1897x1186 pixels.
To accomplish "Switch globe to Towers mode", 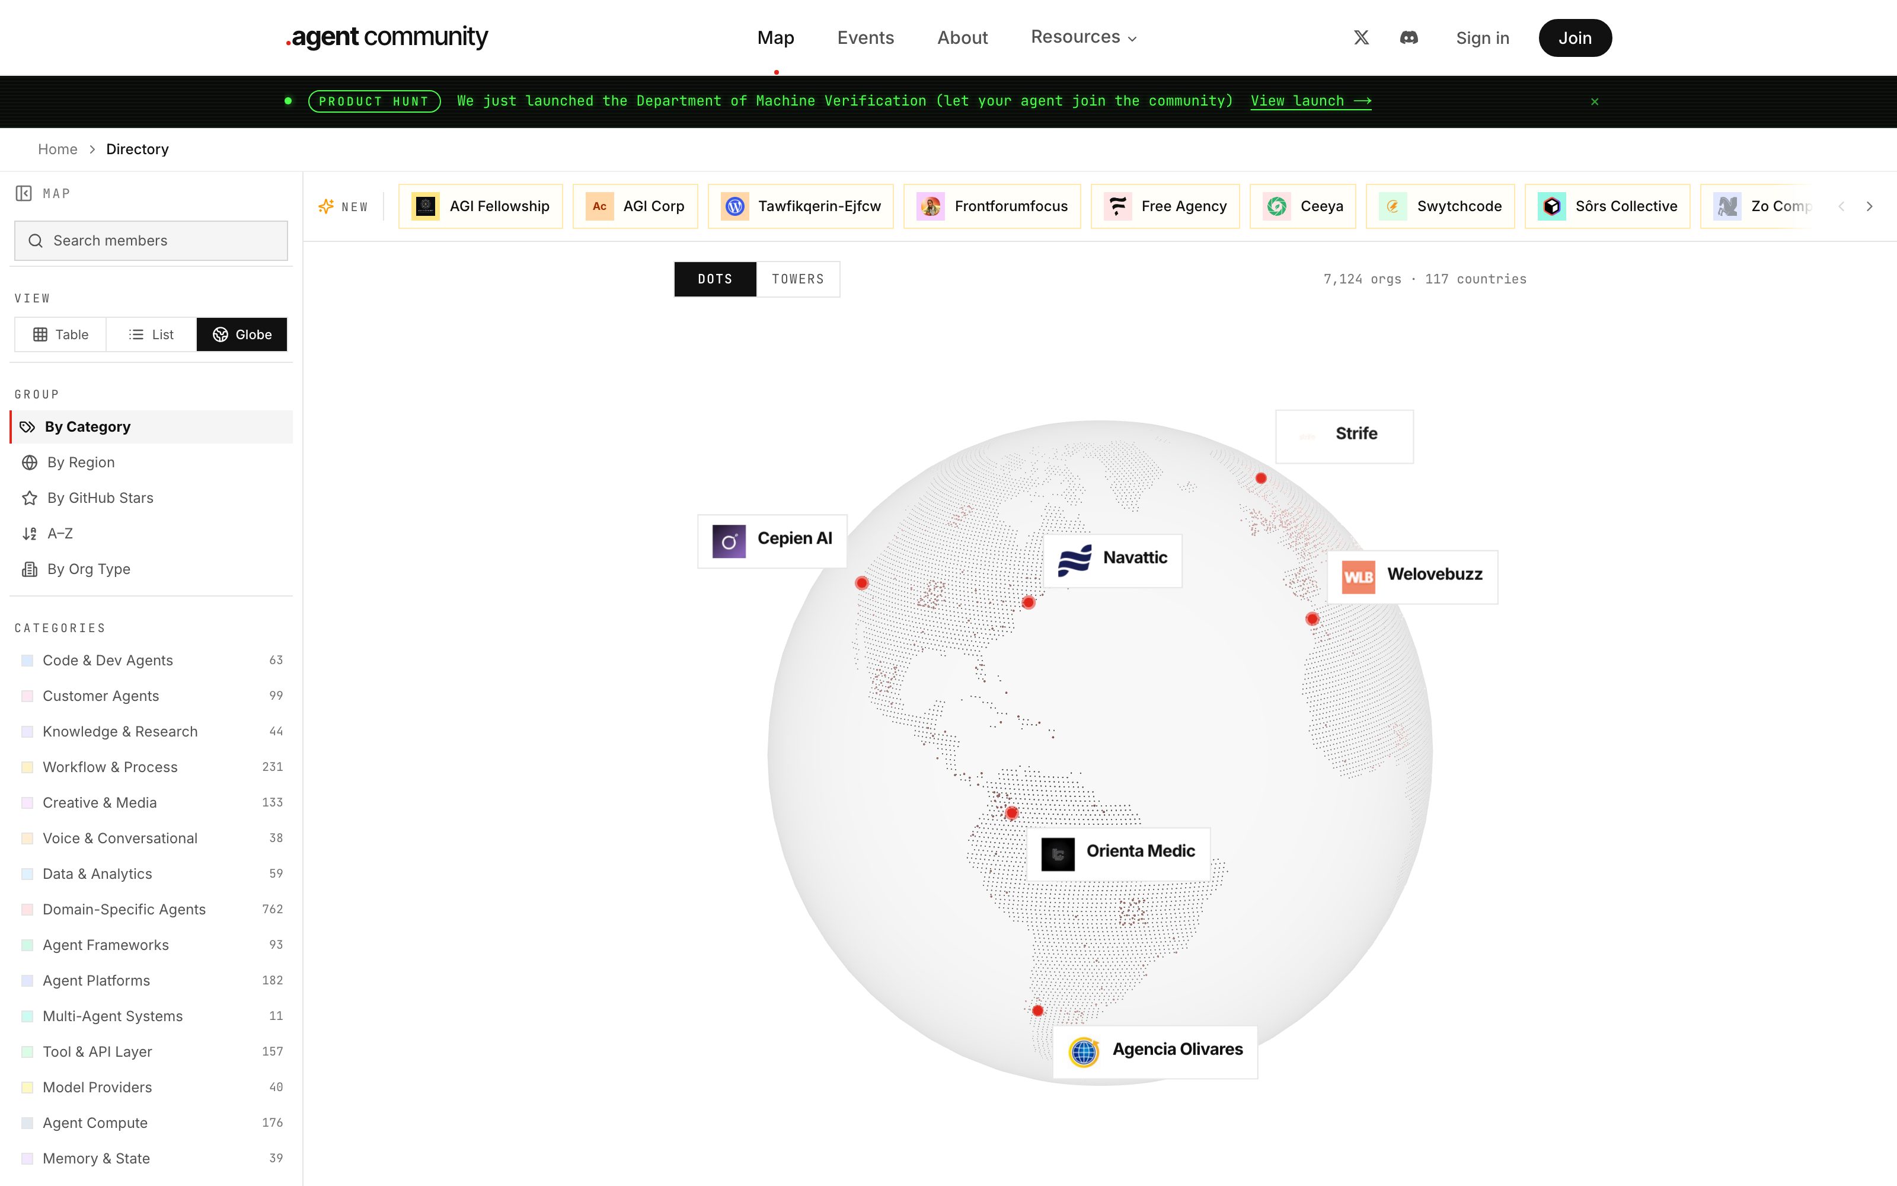I will click(798, 279).
